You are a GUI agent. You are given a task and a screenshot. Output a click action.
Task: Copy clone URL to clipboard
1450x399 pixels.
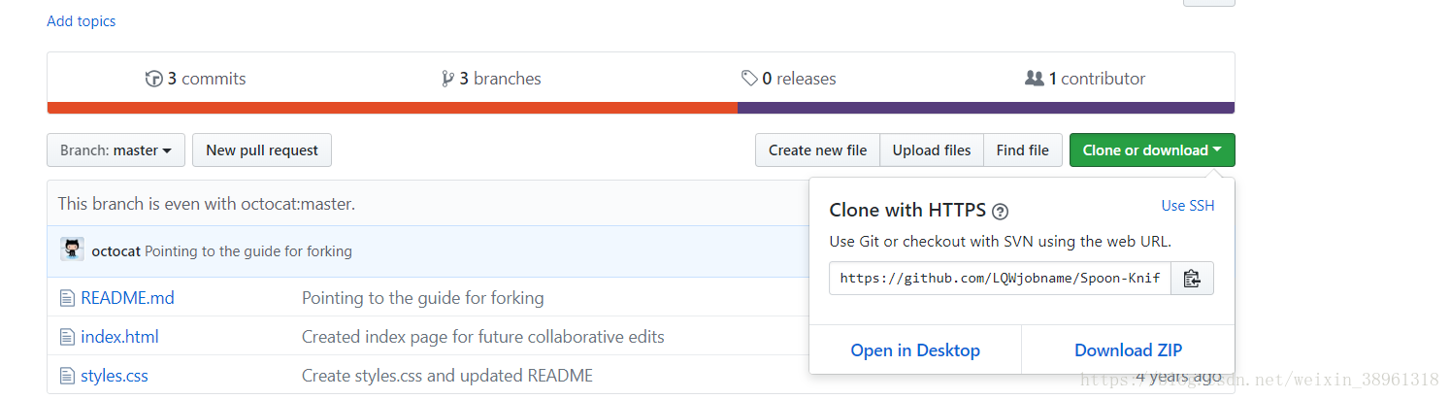click(x=1192, y=279)
